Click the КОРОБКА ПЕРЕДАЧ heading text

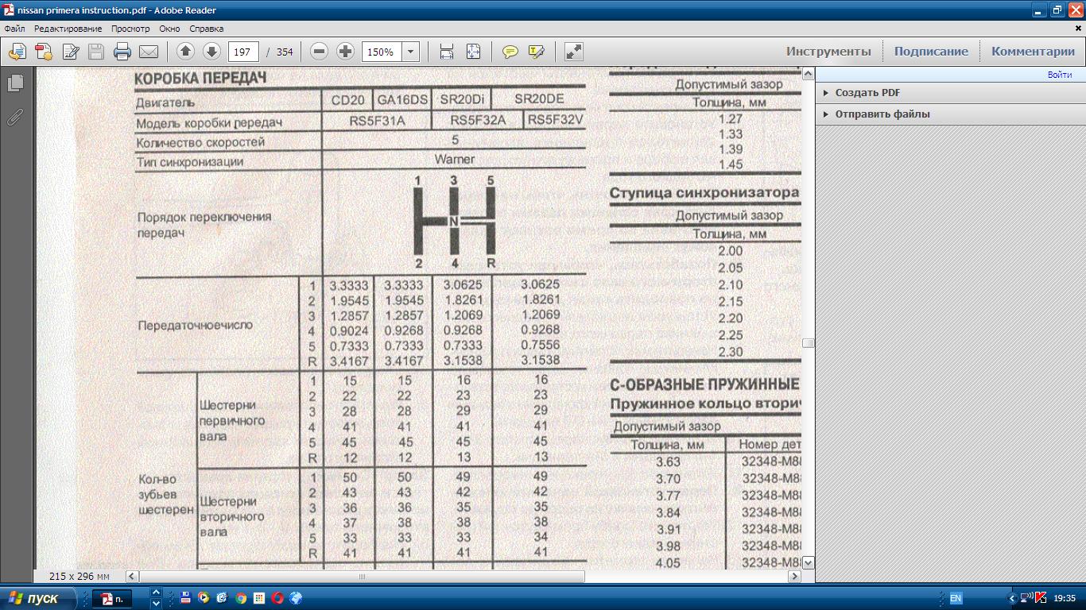199,78
